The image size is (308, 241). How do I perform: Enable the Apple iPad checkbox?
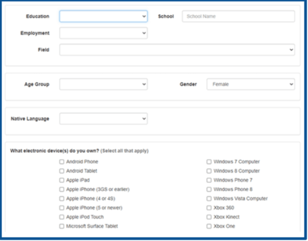pyautogui.click(x=62, y=180)
